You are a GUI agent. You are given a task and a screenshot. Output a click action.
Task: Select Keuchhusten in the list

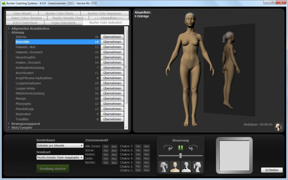pos(58,73)
